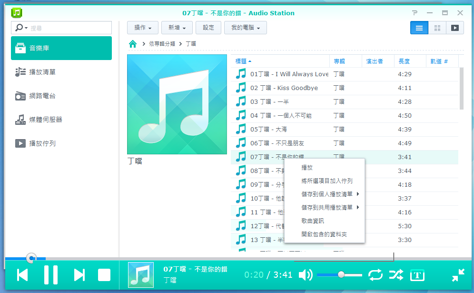Image resolution: width=474 pixels, height=293 pixels.
Task: Switch to mini player mode
Action: [458, 275]
